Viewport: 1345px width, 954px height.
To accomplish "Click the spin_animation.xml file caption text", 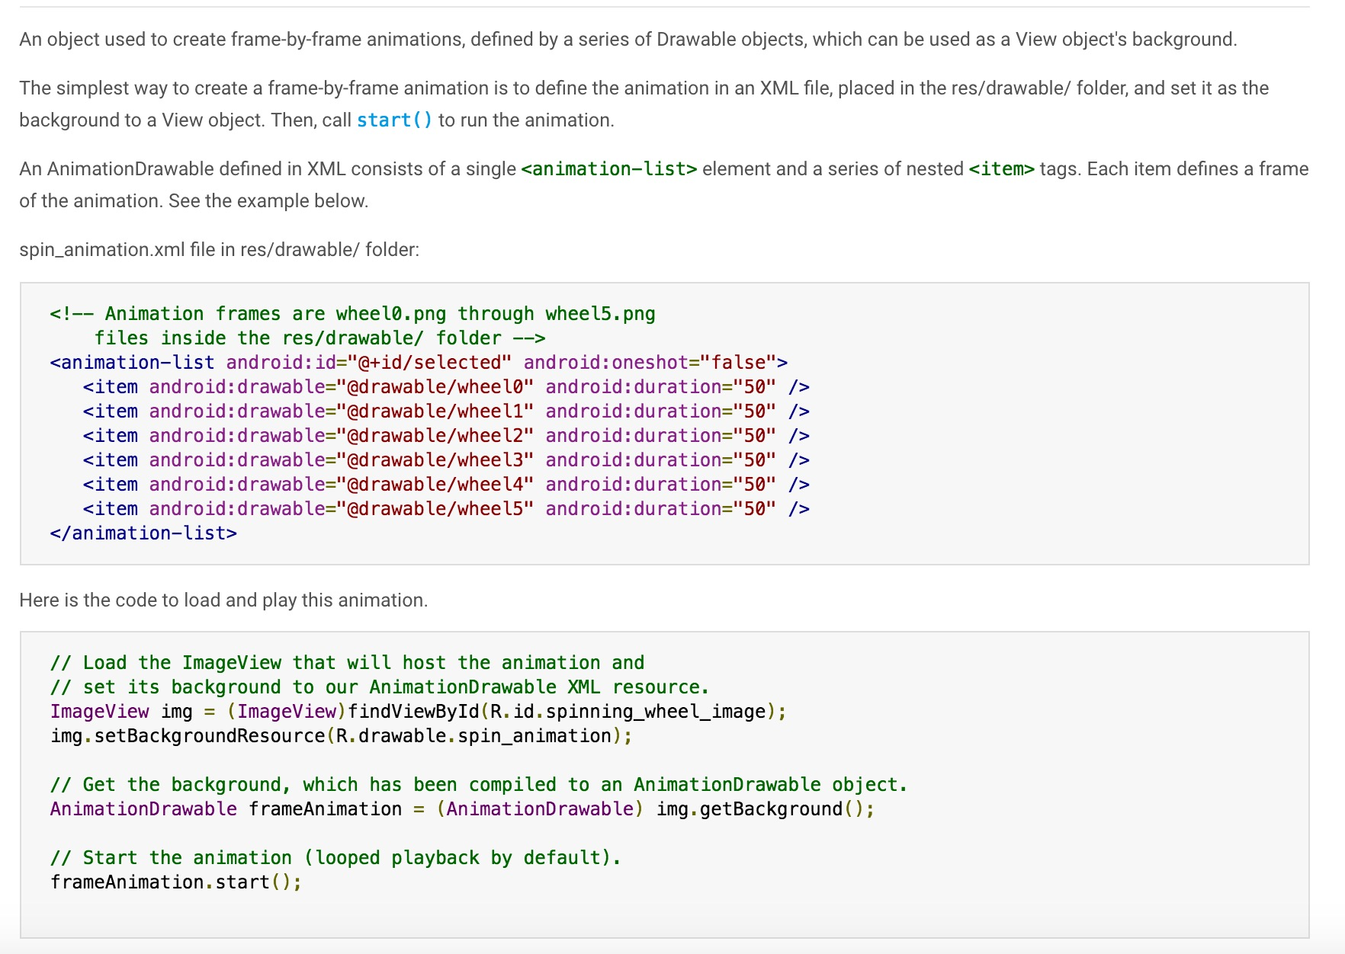I will [219, 250].
